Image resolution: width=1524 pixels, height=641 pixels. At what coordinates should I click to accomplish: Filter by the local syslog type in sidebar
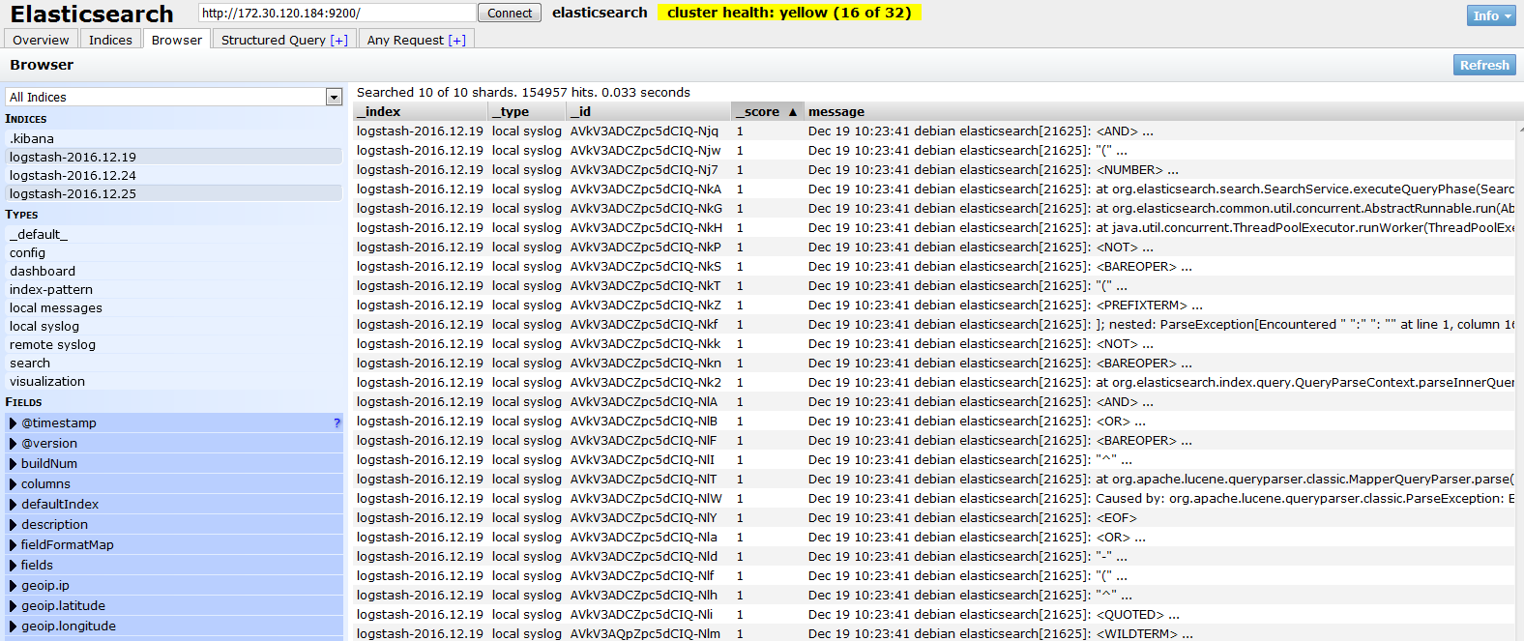(174, 326)
